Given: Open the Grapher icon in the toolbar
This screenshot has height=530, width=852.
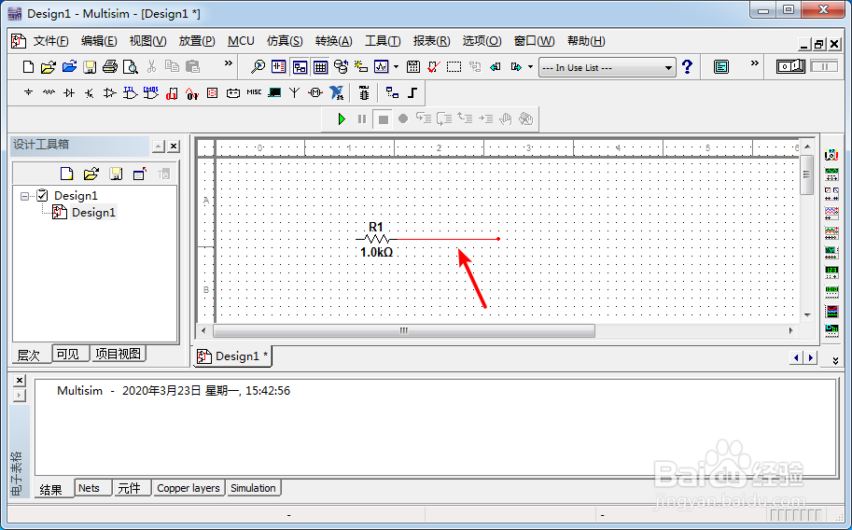Looking at the screenshot, I should (x=382, y=67).
